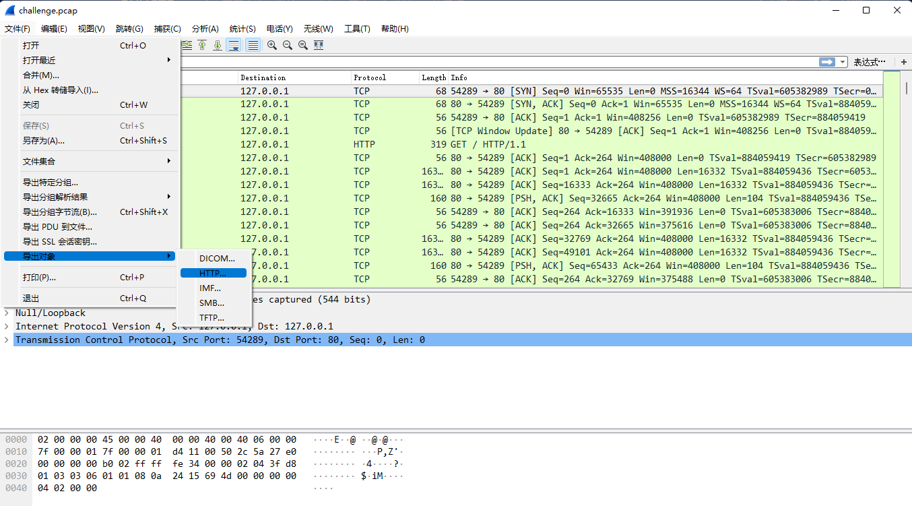The height and width of the screenshot is (506, 912).
Task: Select 导出 SSL 会话密钥... menu entry
Action: (90, 241)
